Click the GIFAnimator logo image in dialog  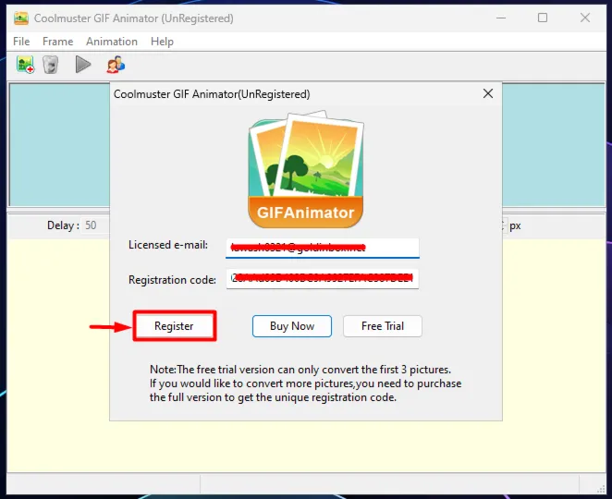pos(306,169)
